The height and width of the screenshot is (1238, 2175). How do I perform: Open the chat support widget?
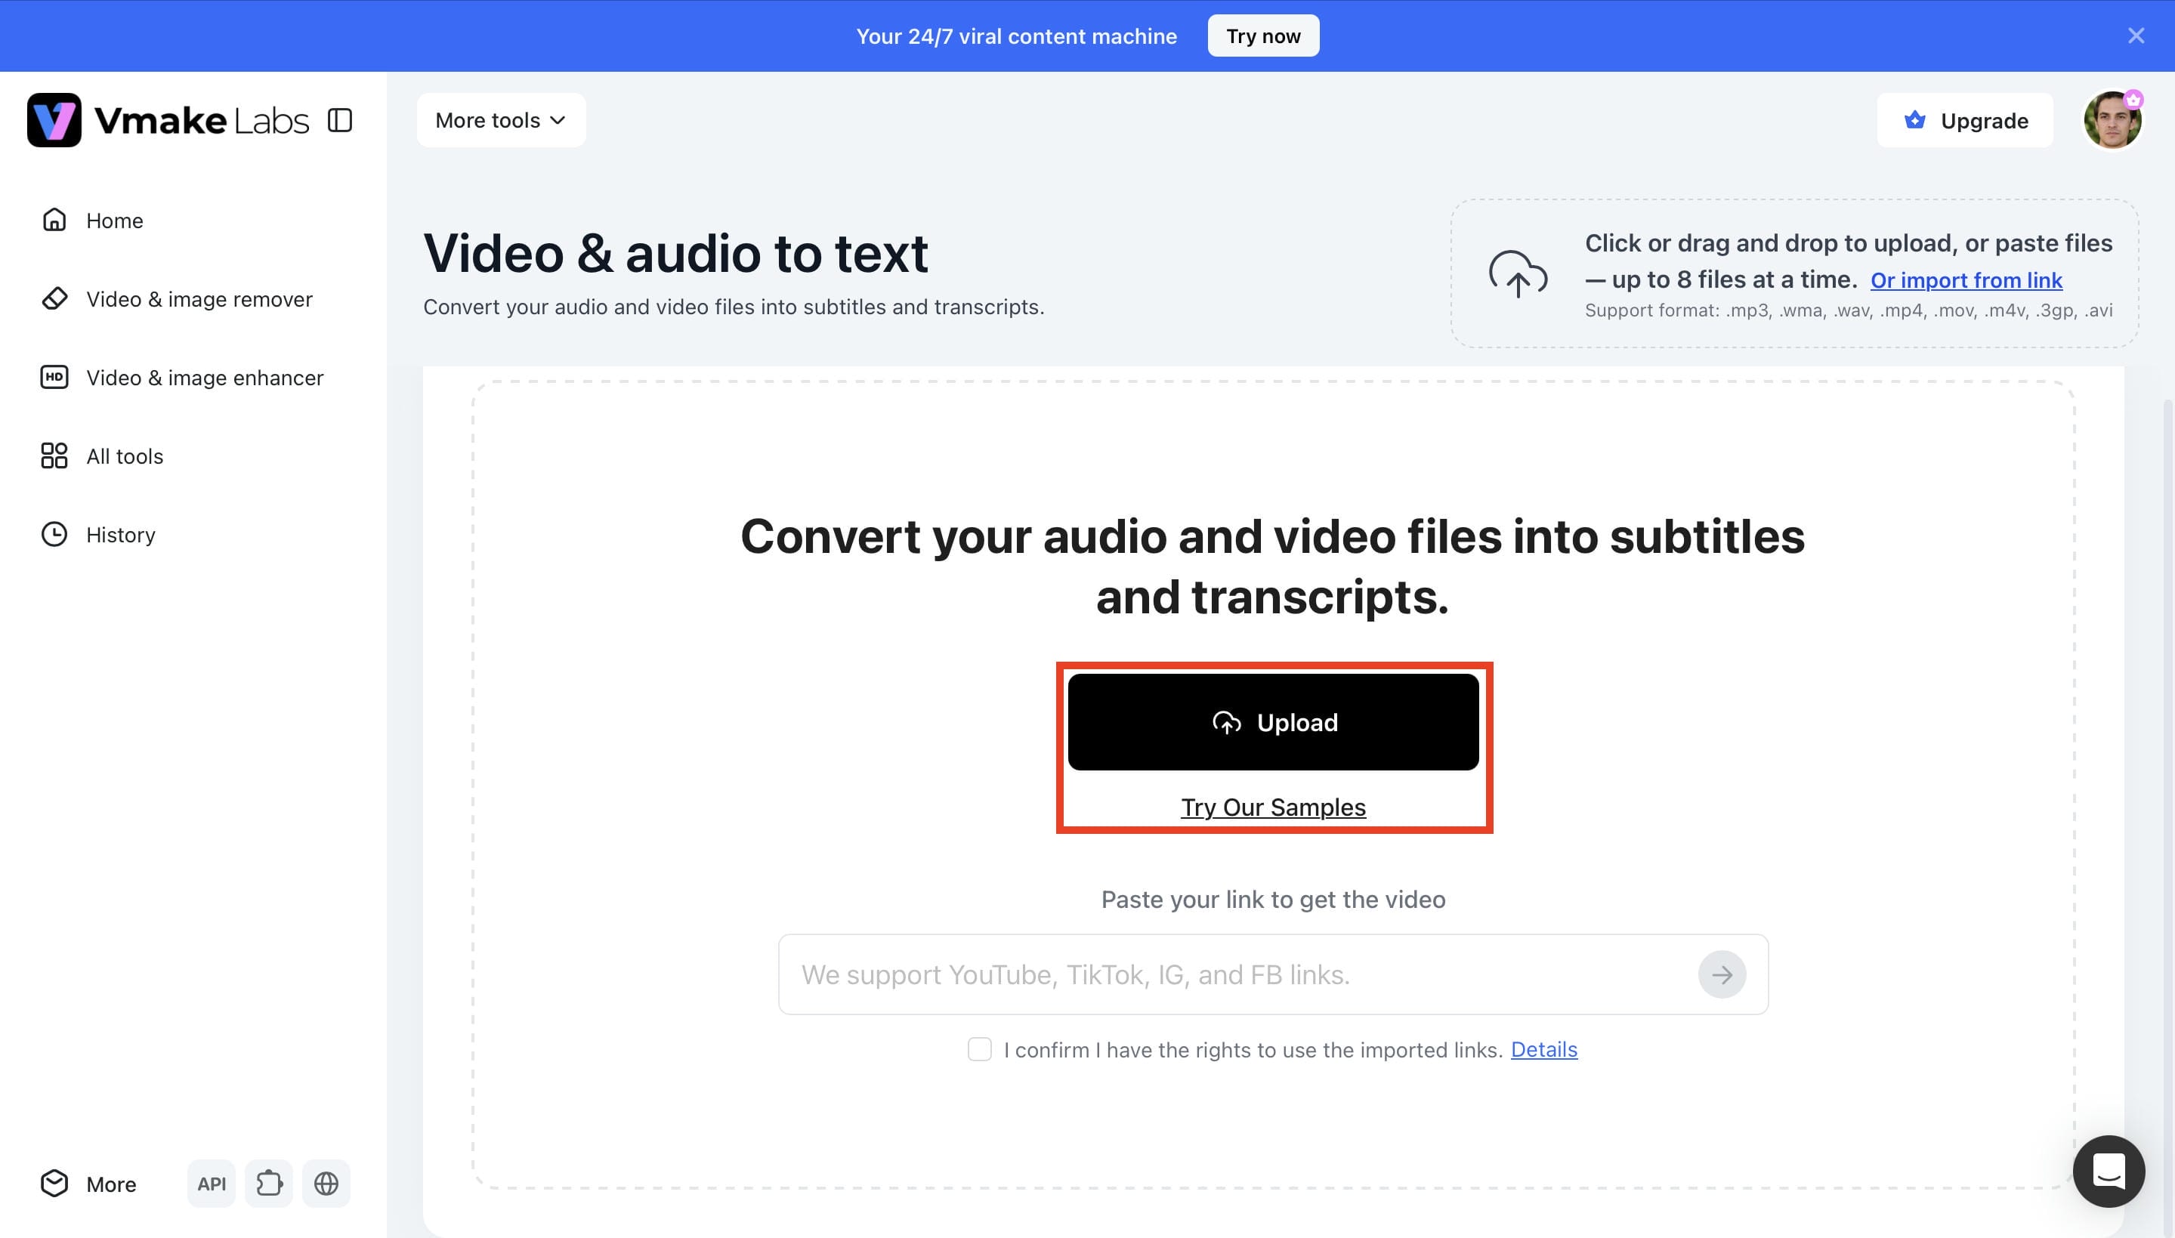(2109, 1171)
